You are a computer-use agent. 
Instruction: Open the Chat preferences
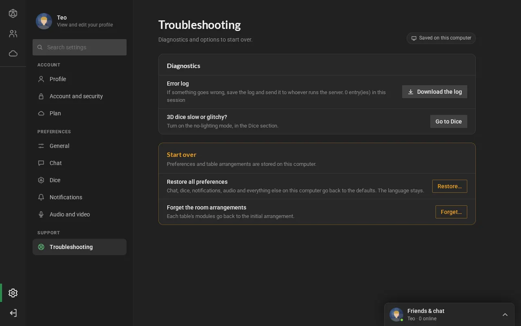(79, 163)
